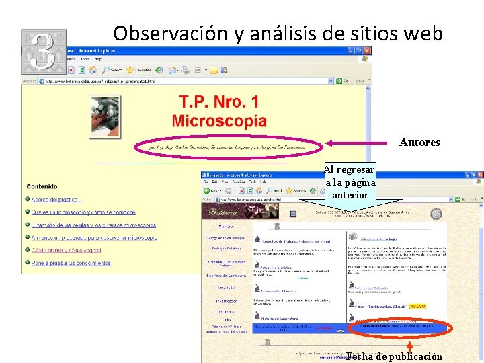Open File menu in Botánica browser
Screen dimensions: 484x363
206,182
